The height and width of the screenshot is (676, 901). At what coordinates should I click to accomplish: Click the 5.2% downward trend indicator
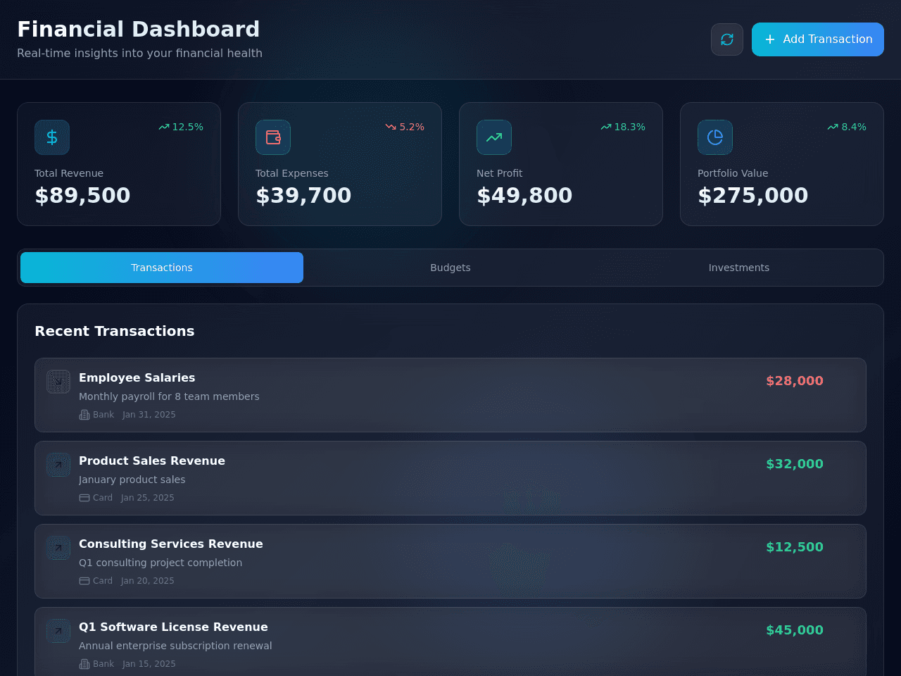405,127
